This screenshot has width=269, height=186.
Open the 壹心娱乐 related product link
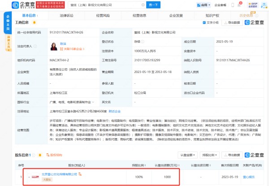point(249,177)
